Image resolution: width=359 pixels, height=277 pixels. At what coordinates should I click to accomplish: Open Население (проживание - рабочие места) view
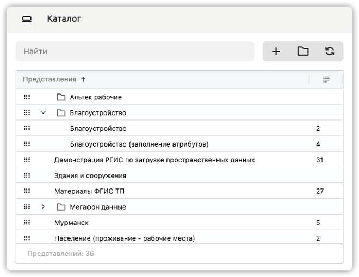[x=125, y=238]
